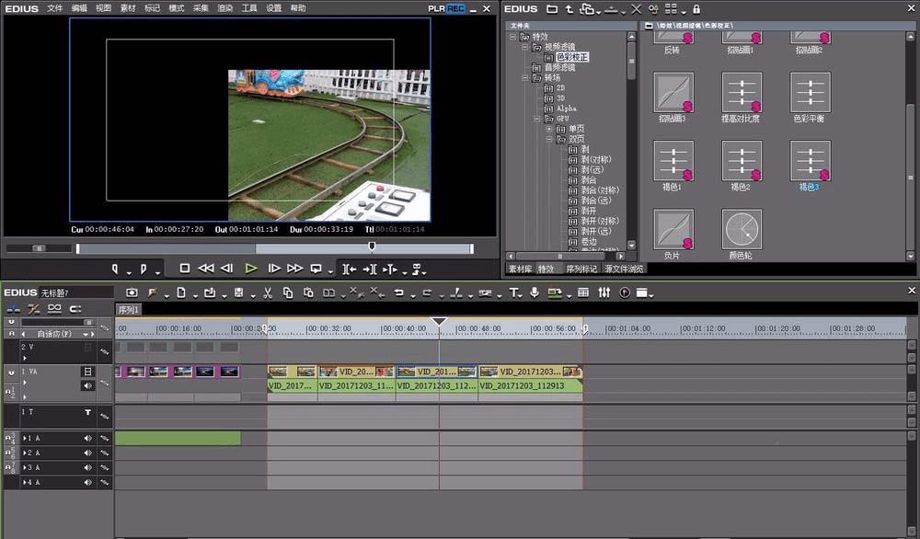Toggle the speaker on audio track 1 A
920x539 pixels.
click(88, 439)
